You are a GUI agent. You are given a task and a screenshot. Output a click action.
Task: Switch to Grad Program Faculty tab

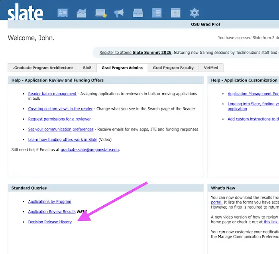point(173,68)
